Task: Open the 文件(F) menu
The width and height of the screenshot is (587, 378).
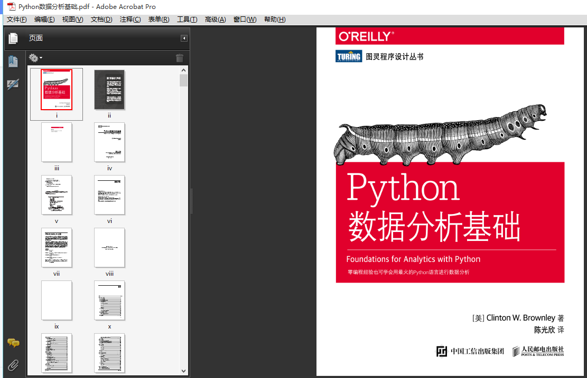Action: 16,20
